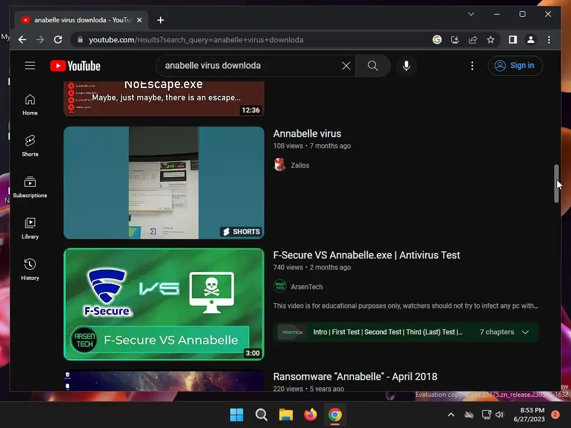The height and width of the screenshot is (428, 571).
Task: Start voice search with the microphone icon
Action: click(x=407, y=66)
